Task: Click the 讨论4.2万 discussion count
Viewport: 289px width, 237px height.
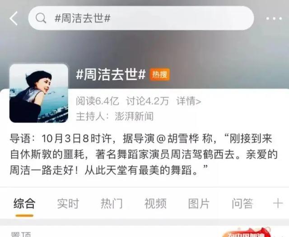Action: click(148, 101)
